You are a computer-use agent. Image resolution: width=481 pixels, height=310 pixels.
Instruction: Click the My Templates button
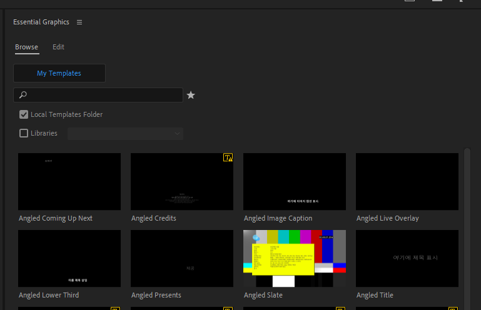[x=59, y=73]
